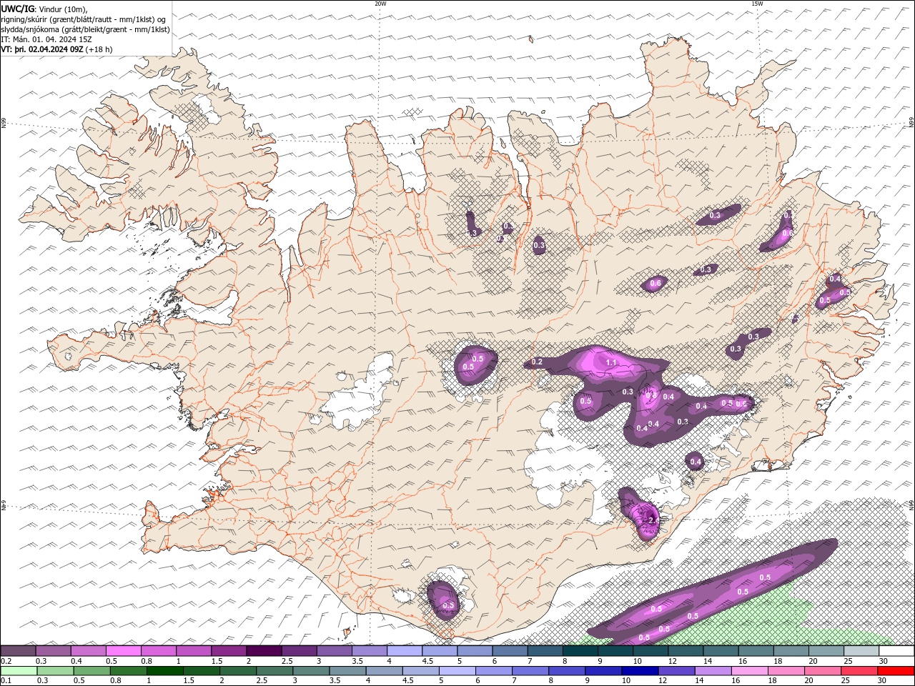Pick the lower-row green rain swatch labelled 0.5
Image resolution: width=915 pixels, height=686 pixels.
coord(91,671)
